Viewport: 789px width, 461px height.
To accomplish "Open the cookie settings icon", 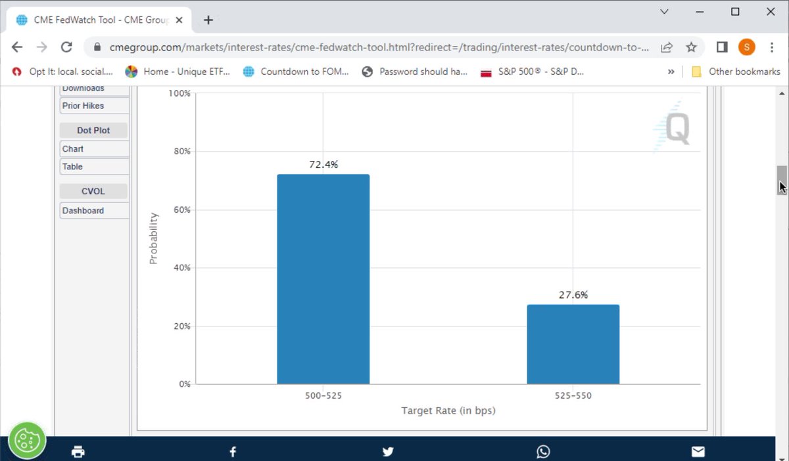I will [x=27, y=440].
